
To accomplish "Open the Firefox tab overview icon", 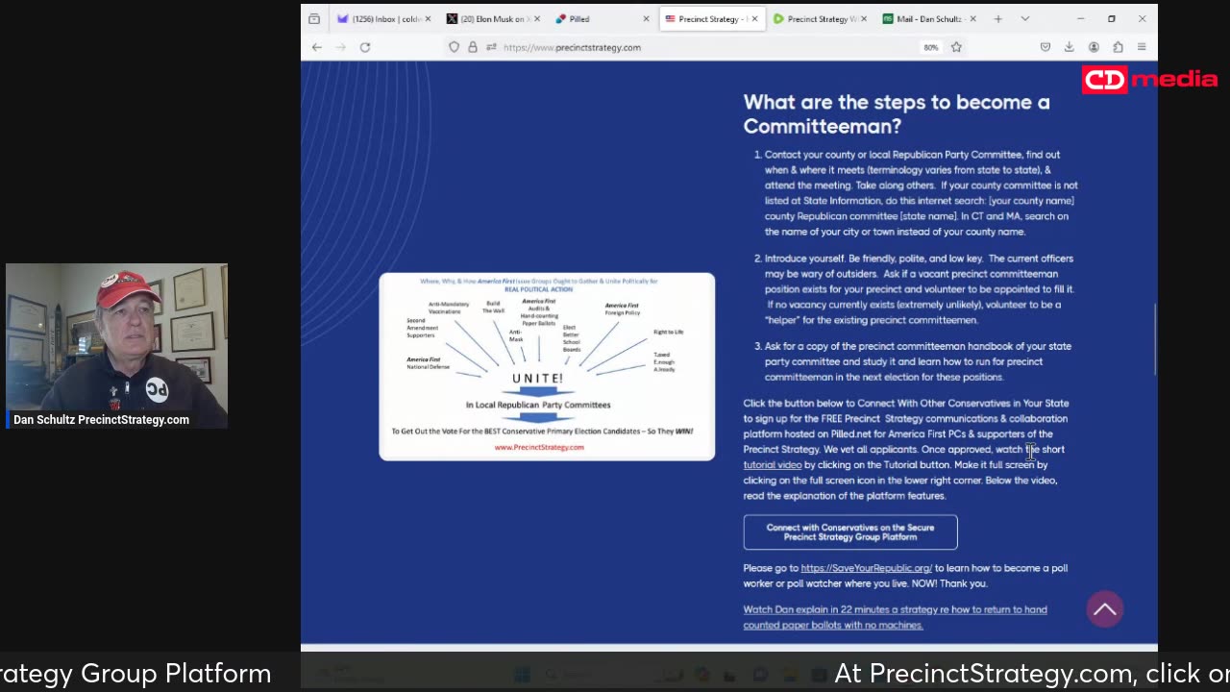I will [x=314, y=18].
